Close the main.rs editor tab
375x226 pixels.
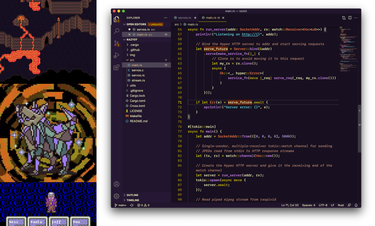(x=223, y=18)
